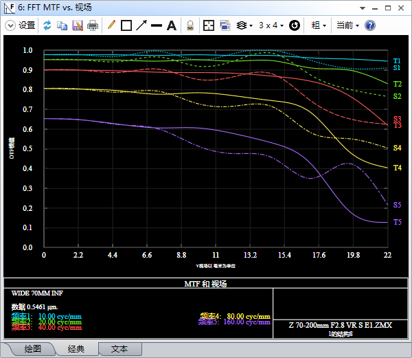Expand the 设置 settings chevron
412x358 pixels.
click(x=10, y=25)
